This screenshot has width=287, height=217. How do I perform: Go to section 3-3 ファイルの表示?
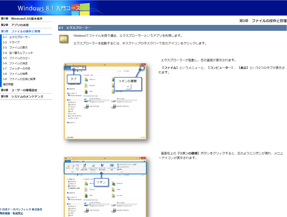point(15,48)
